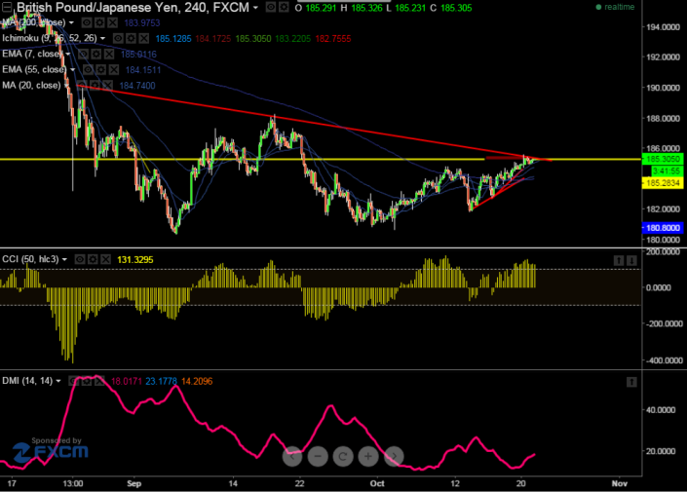
Task: Delete the EMA (7, close) indicator
Action: [x=109, y=55]
